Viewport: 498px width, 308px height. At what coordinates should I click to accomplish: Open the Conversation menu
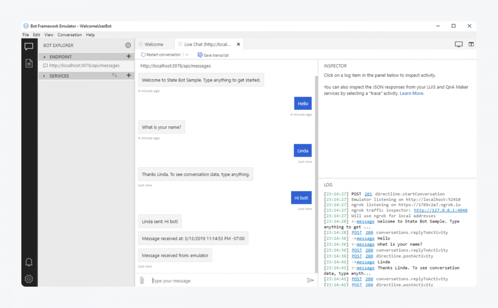(69, 35)
